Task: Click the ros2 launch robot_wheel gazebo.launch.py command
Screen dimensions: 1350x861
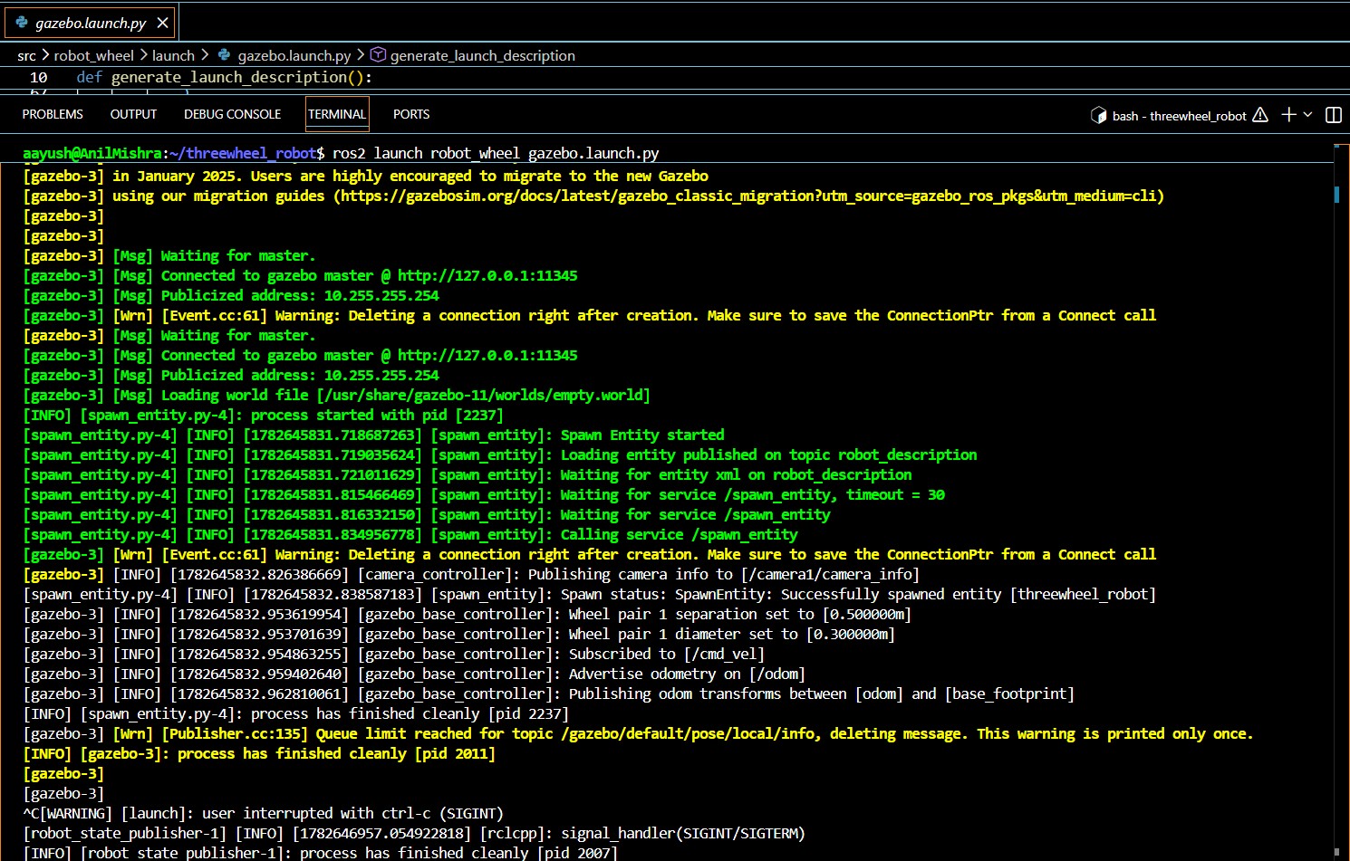Action: (x=496, y=153)
